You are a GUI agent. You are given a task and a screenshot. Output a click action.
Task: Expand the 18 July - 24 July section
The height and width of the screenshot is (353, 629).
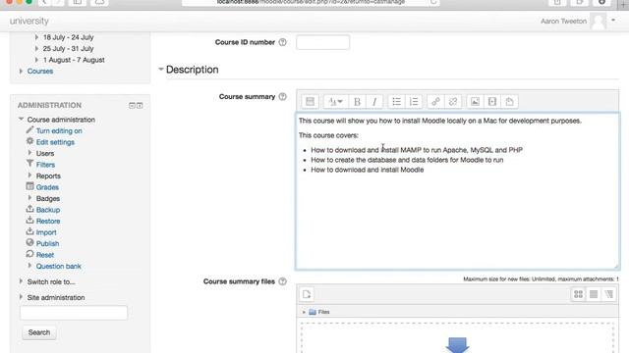tap(36, 37)
